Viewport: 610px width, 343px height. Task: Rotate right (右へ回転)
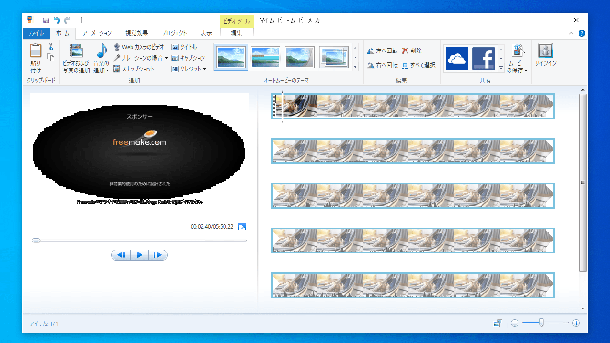[382, 65]
